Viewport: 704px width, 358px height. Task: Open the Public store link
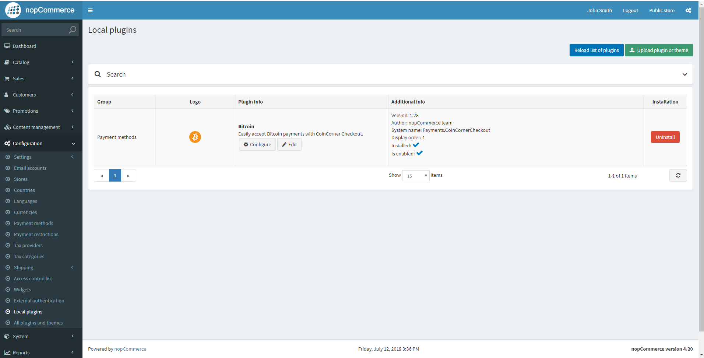click(x=662, y=10)
